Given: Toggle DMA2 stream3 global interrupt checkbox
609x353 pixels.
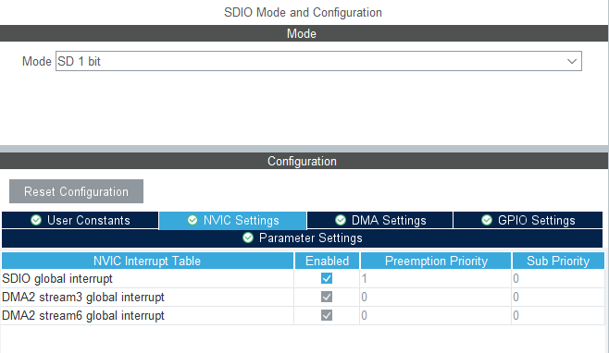Looking at the screenshot, I should pyautogui.click(x=327, y=298).
